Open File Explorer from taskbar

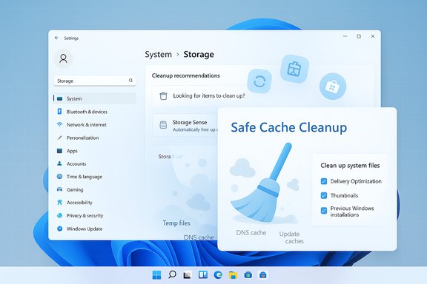coord(233,275)
